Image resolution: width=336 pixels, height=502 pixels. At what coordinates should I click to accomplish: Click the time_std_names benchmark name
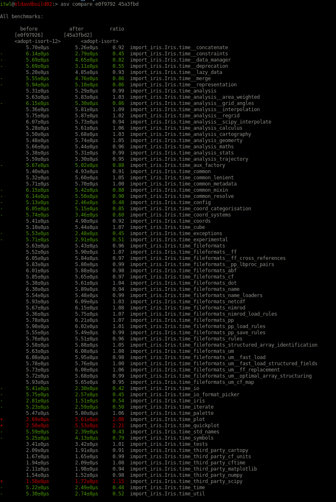pyautogui.click(x=175, y=432)
